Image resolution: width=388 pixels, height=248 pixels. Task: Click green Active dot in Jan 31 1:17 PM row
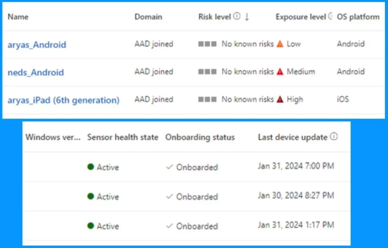point(91,226)
